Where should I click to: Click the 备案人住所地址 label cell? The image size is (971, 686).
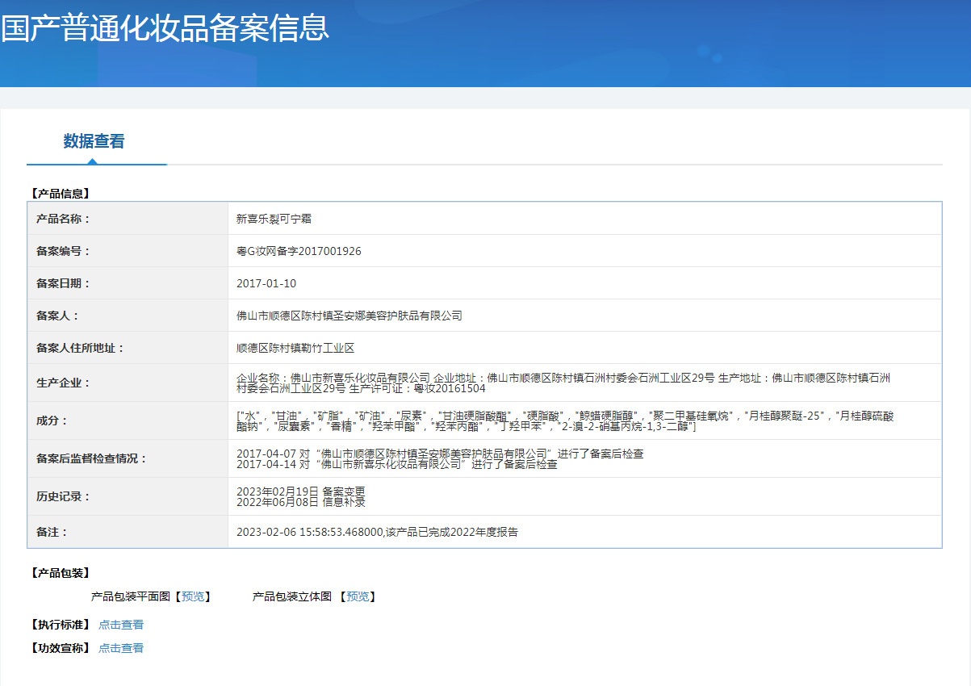[x=128, y=348]
